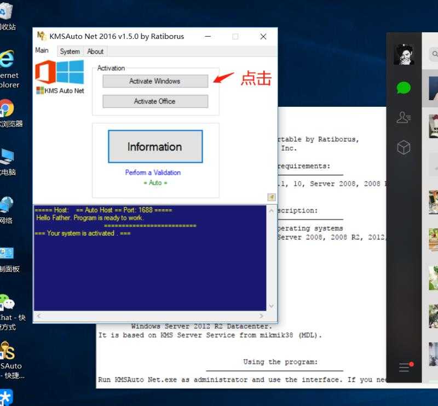Open WeChat contacts icon
The image size is (438, 406).
pyautogui.click(x=404, y=117)
